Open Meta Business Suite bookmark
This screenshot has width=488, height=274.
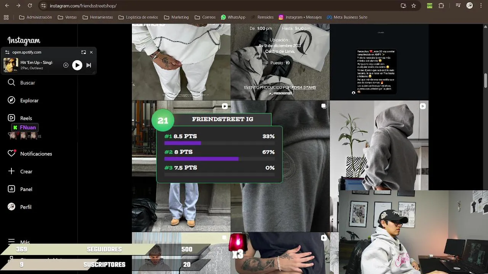pyautogui.click(x=347, y=17)
